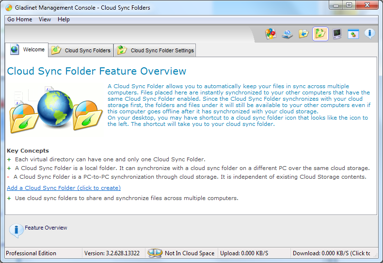This screenshot has height=263, width=383.
Task: Click the cloud space status bar icon
Action: pos(155,253)
